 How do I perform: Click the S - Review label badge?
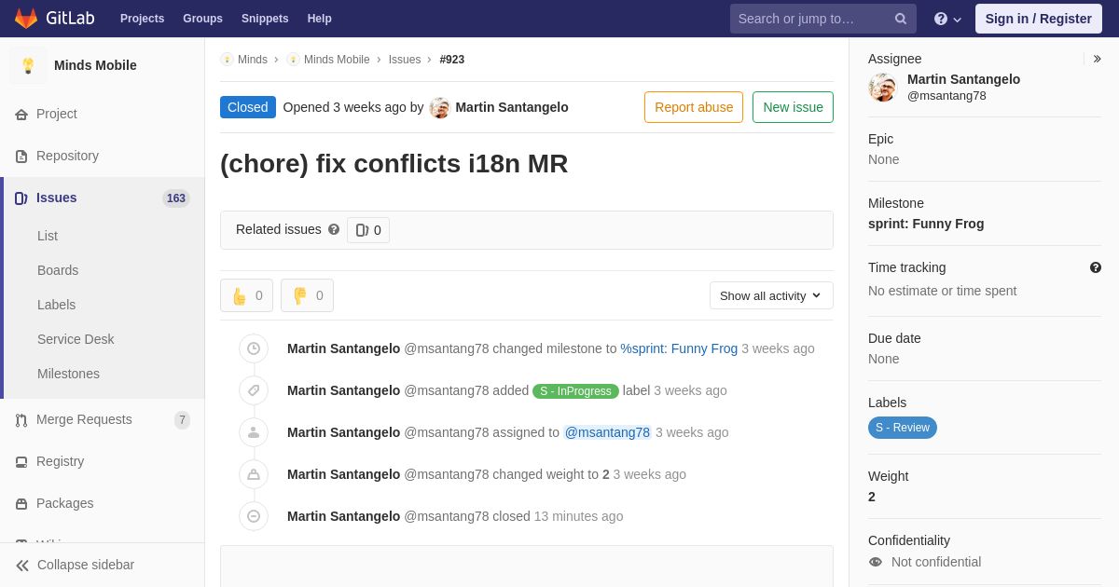903,428
